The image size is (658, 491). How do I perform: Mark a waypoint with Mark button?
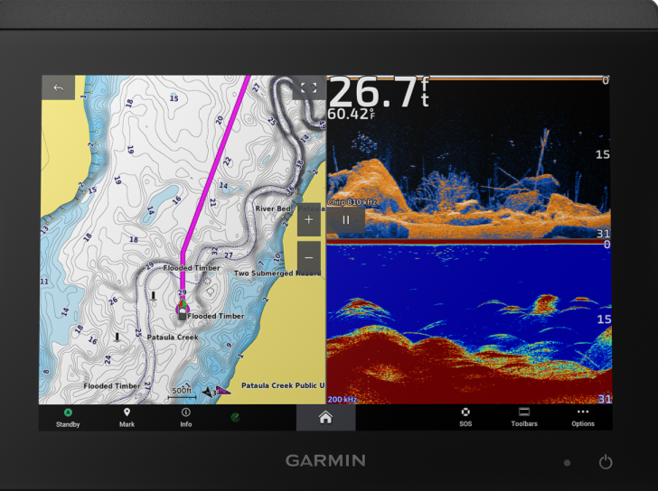click(x=127, y=417)
